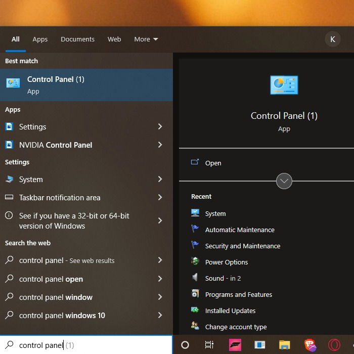
Task: Expand more actions with the circular chevron
Action: coord(284,181)
